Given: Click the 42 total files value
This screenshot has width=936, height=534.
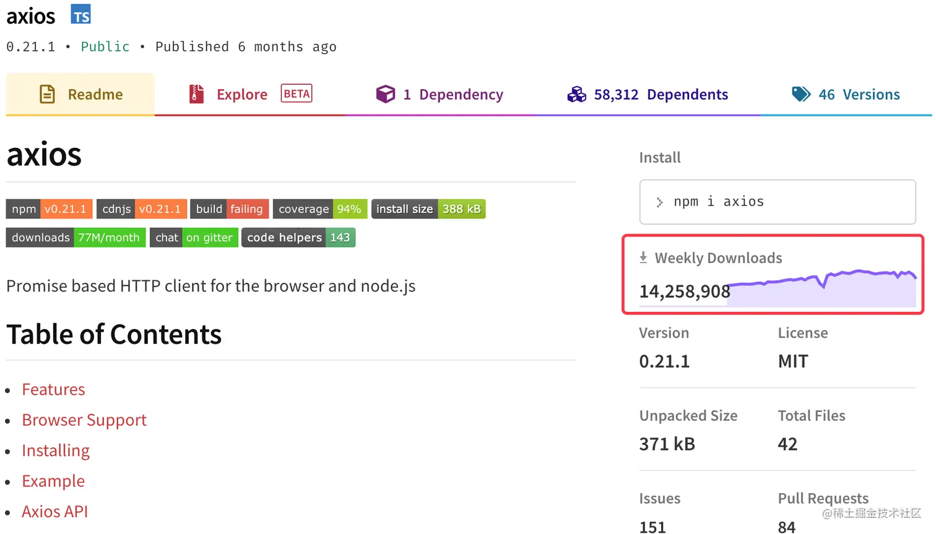Looking at the screenshot, I should pos(787,444).
